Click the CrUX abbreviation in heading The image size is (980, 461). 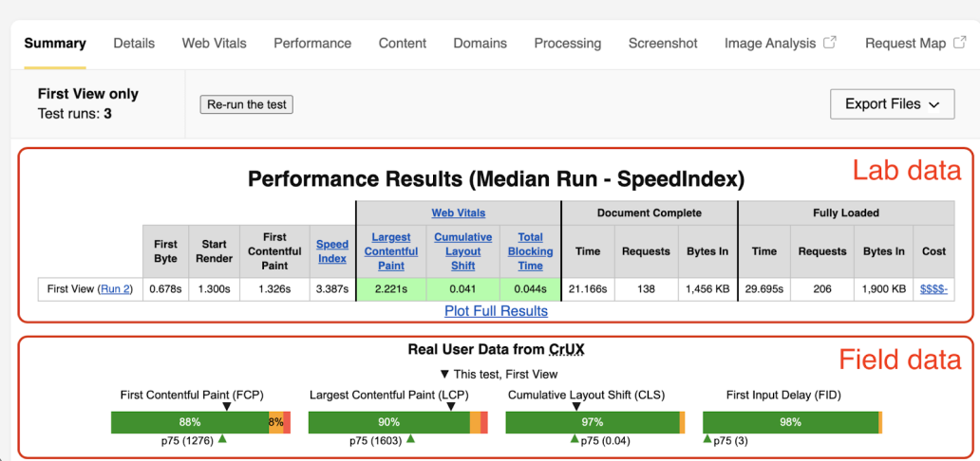coord(567,349)
